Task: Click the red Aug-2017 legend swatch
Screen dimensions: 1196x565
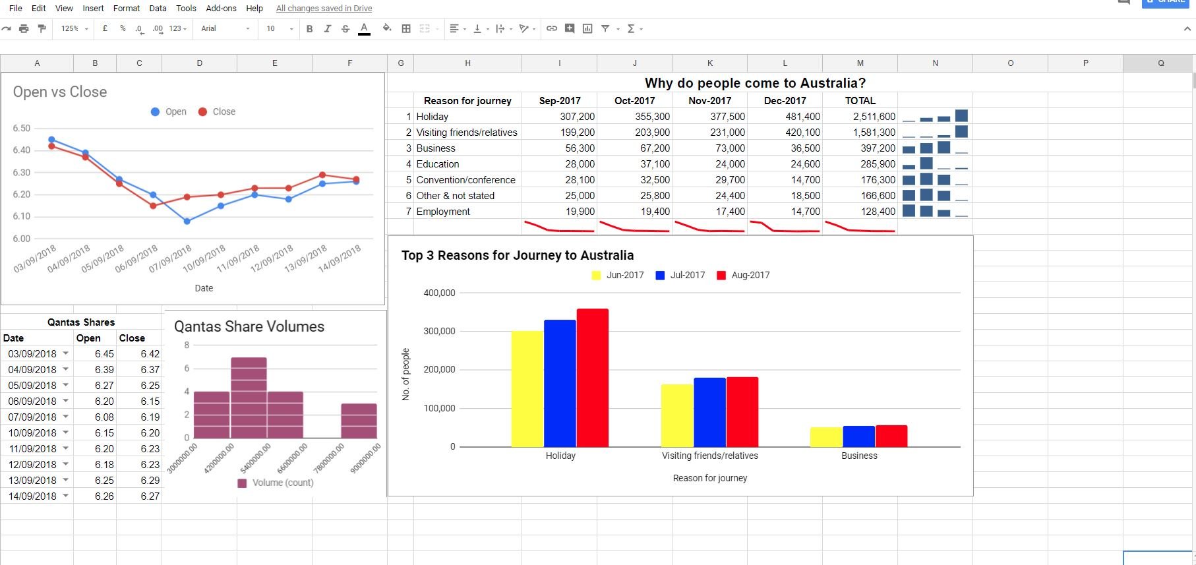Action: [721, 276]
